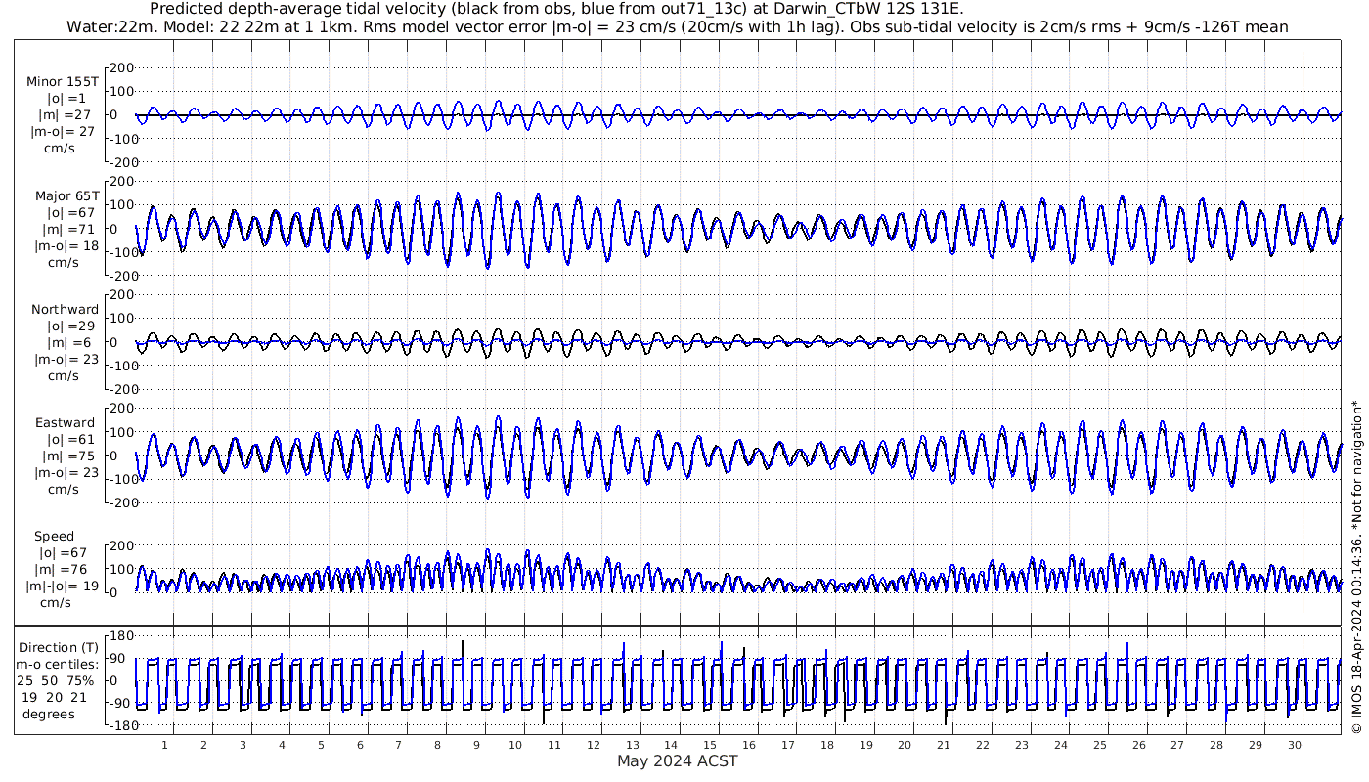This screenshot has height=782, width=1369.
Task: Select the "Eastward" panel label
Action: point(66,422)
